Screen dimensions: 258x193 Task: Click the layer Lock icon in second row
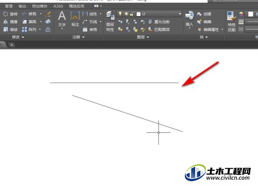142,22
